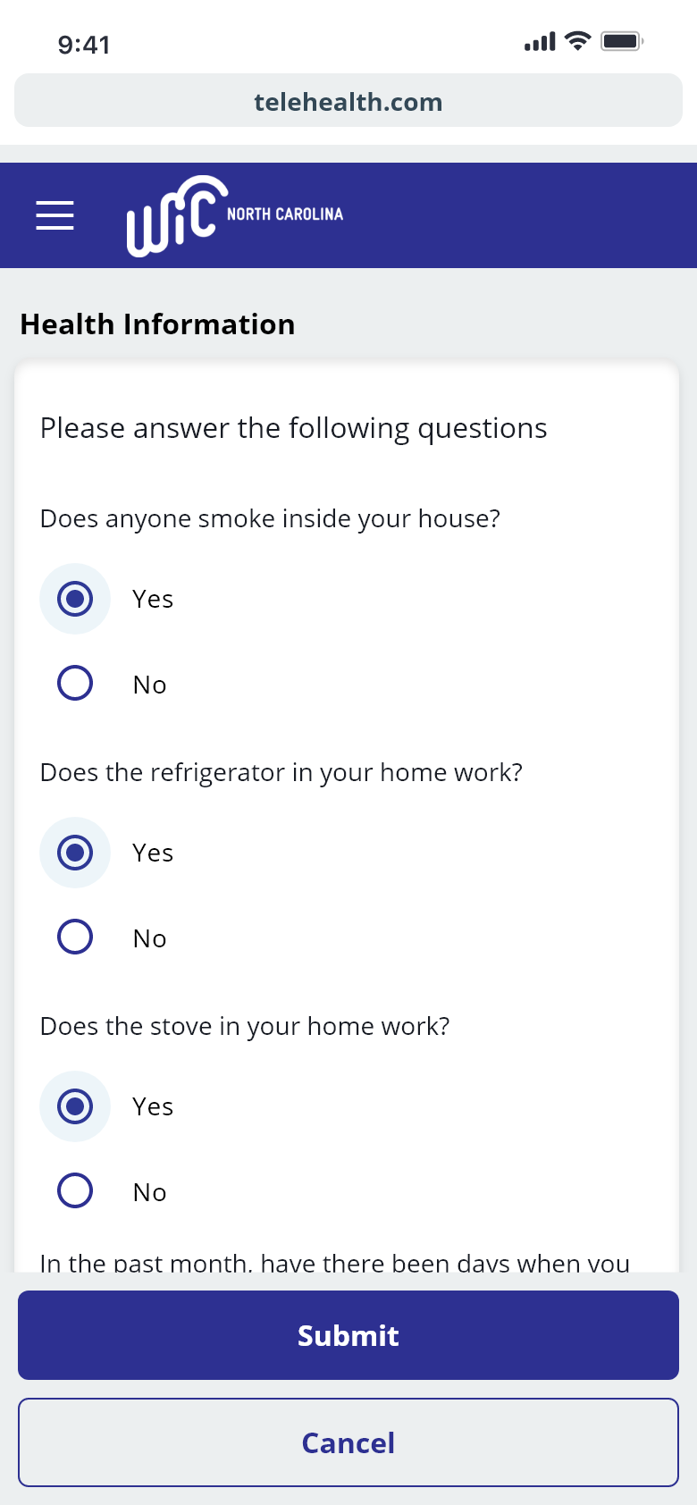Viewport: 697px width, 1505px height.
Task: Select Yes for refrigerator working
Action: coord(75,853)
